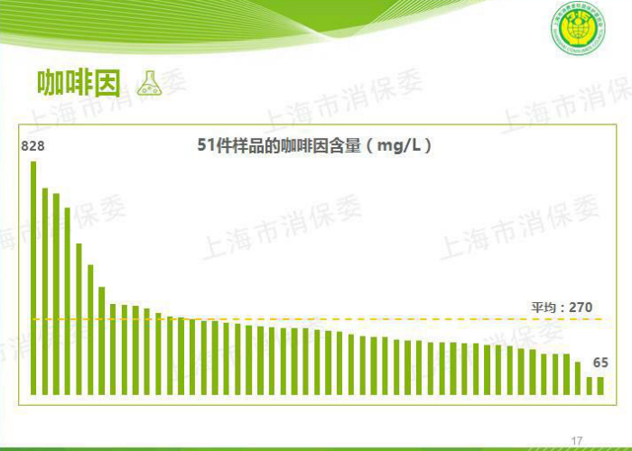Screen dimensions: 632x451
Task: Select the sixth bar from the left
Action: pyautogui.click(x=90, y=329)
